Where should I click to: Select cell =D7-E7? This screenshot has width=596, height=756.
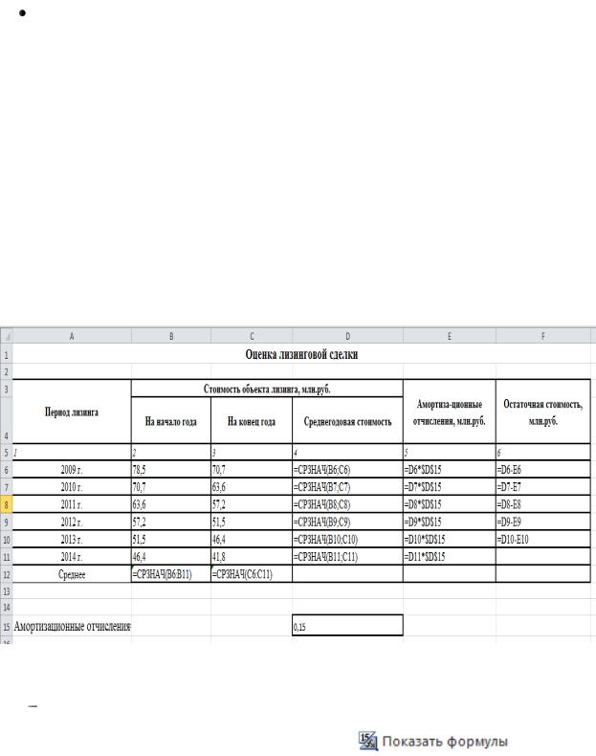click(x=543, y=486)
